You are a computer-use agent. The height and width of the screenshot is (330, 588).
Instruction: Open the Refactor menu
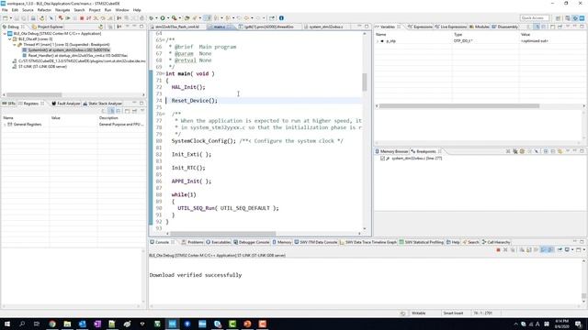click(44, 10)
